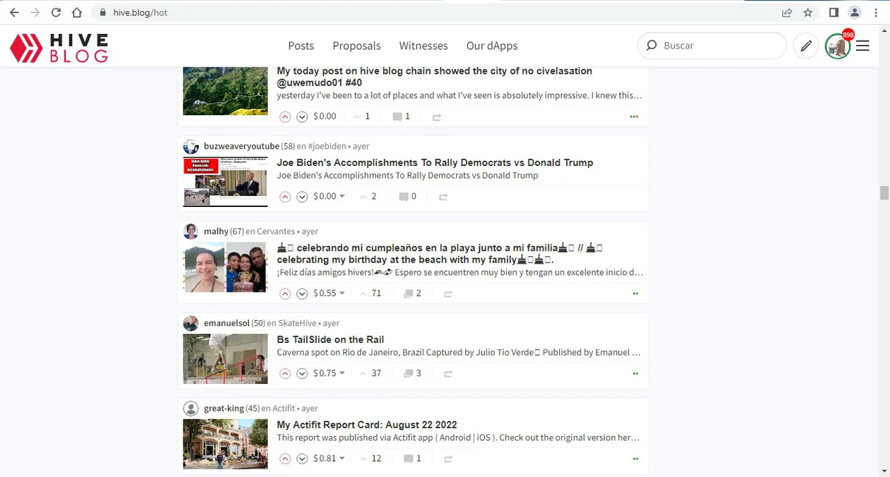Screen dimensions: 890x477
Task: Focus the Buscar search field
Action: pos(712,46)
